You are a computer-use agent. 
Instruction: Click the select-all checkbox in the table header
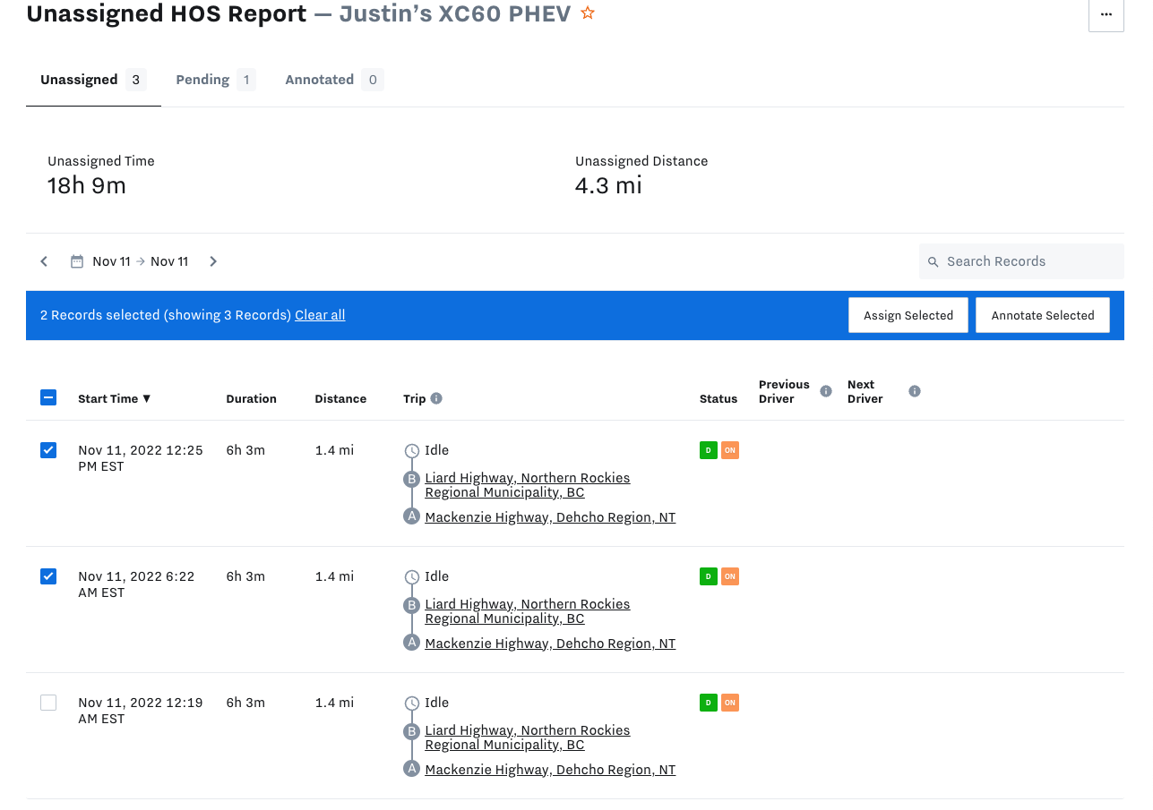49,396
